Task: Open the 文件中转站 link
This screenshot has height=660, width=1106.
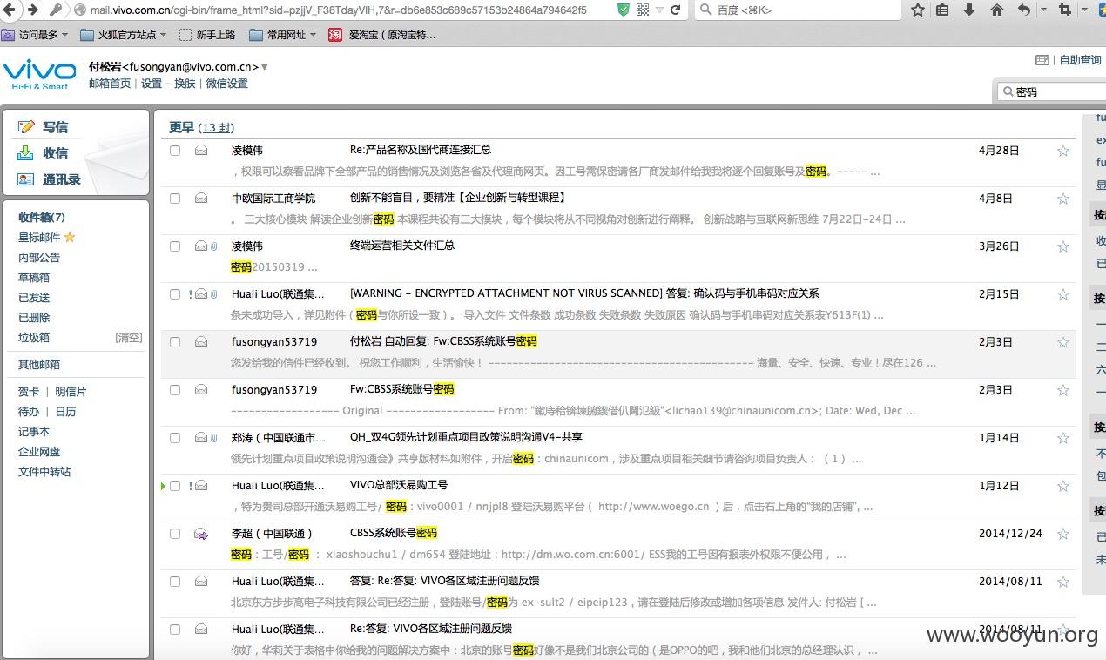Action: [44, 472]
